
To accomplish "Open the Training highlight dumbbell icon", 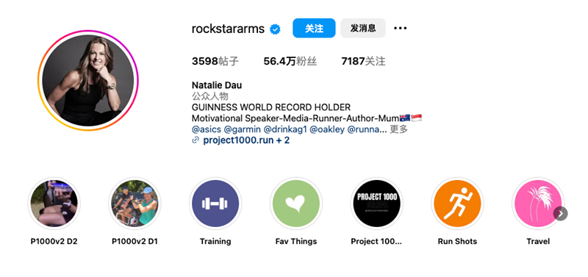I will click(x=215, y=204).
